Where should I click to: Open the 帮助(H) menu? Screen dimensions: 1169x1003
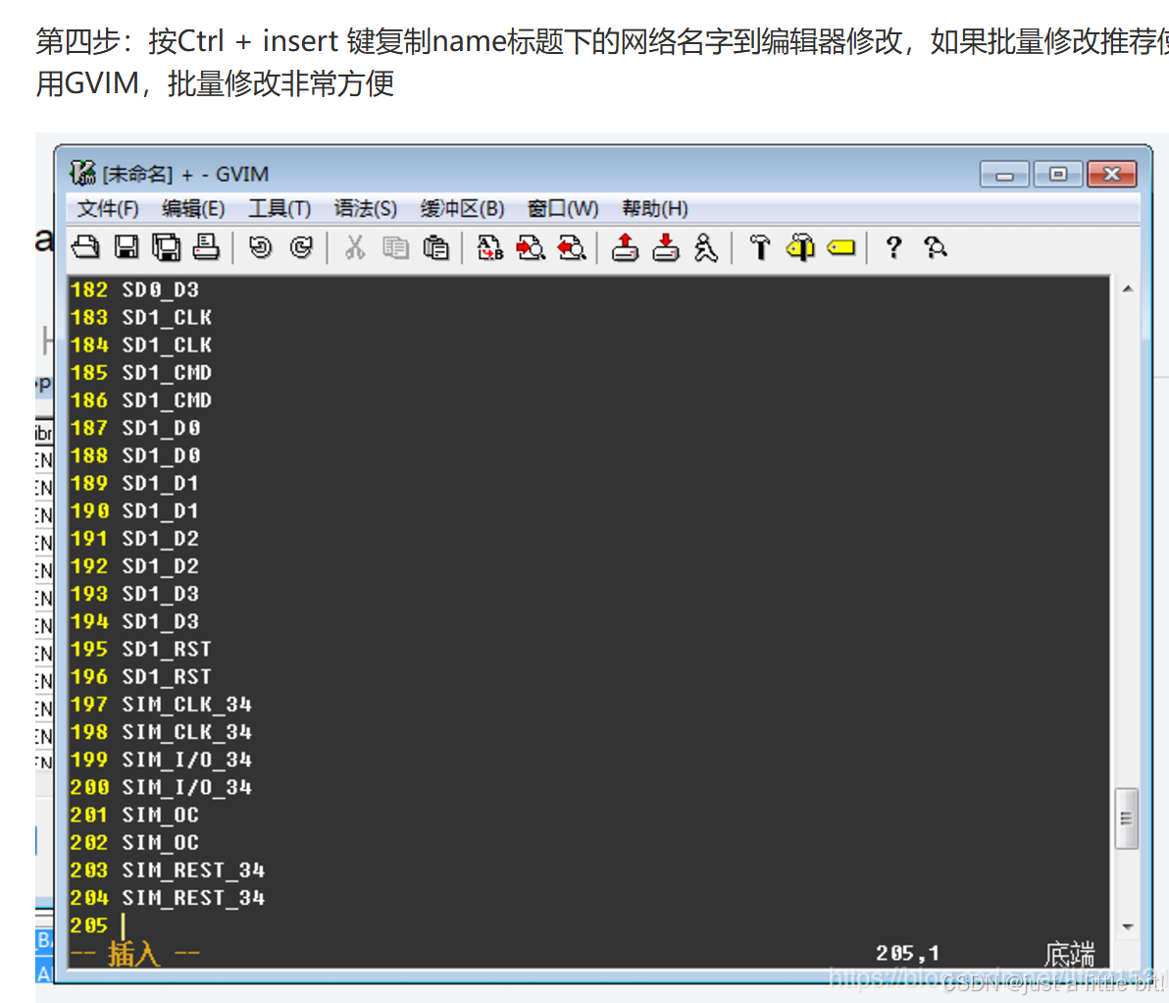tap(654, 208)
